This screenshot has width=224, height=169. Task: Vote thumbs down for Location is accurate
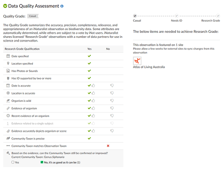[x=112, y=93]
